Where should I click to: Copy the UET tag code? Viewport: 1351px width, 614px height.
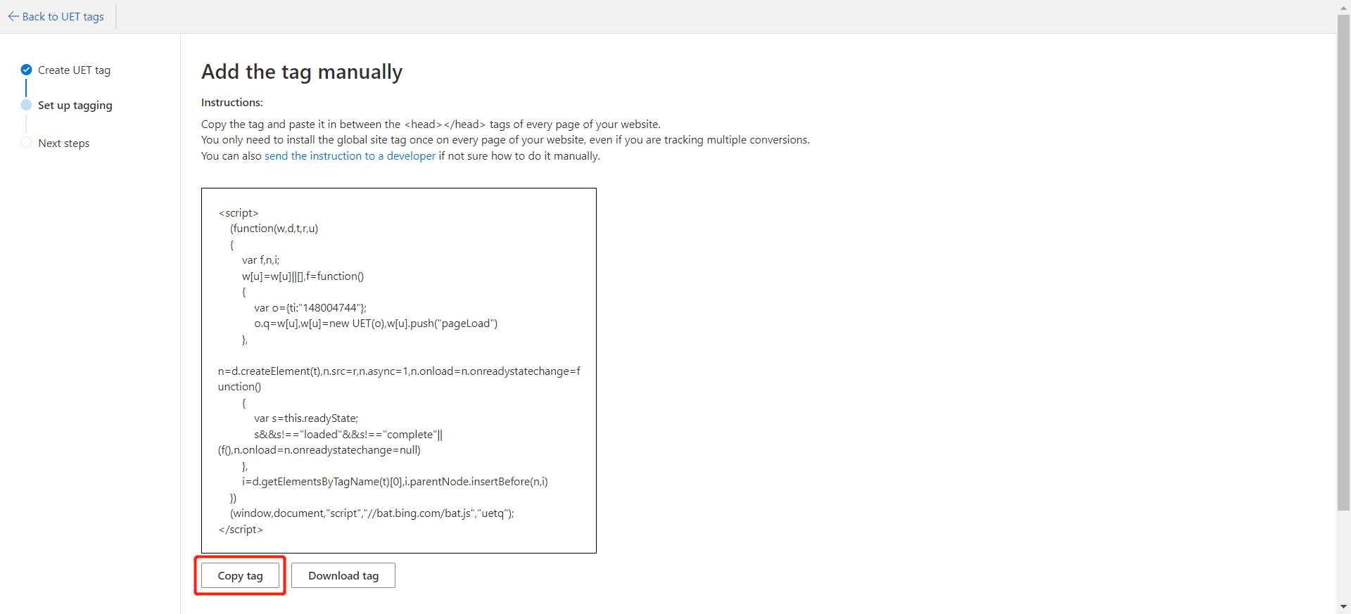coord(240,575)
